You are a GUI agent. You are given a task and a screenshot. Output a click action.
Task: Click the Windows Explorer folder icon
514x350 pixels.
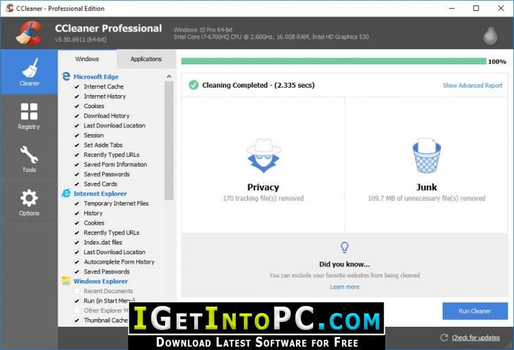66,281
